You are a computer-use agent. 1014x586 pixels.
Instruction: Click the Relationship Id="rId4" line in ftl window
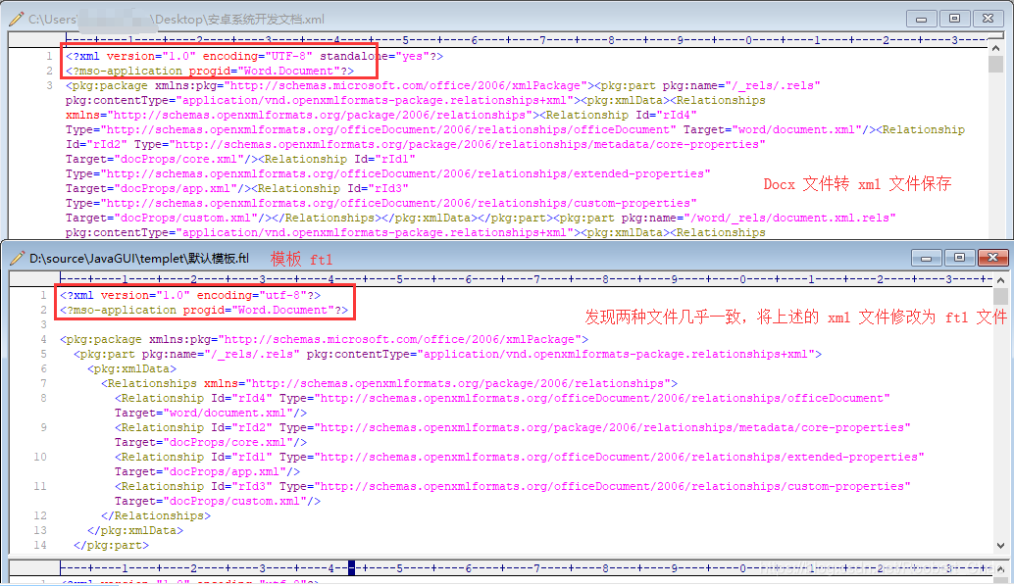pyautogui.click(x=502, y=398)
